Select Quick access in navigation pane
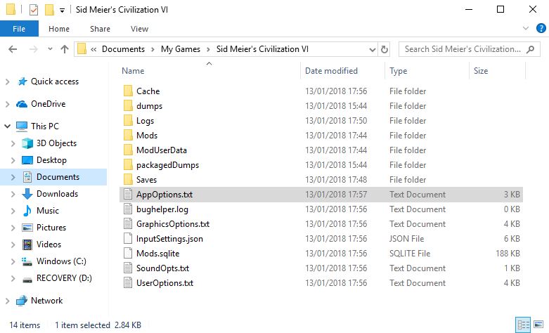 55,81
